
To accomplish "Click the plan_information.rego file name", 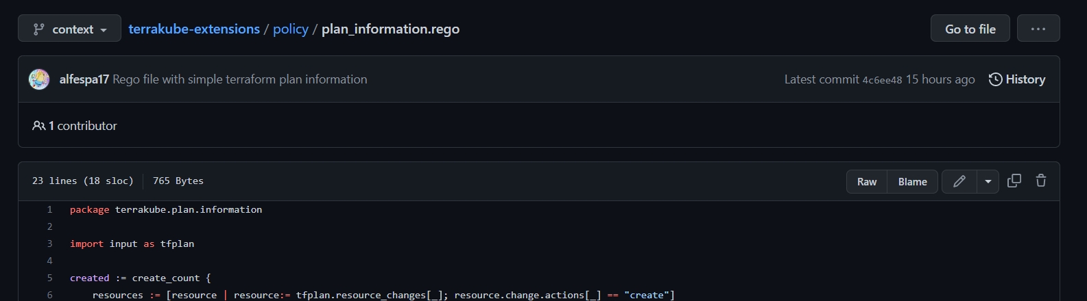I will pos(390,29).
